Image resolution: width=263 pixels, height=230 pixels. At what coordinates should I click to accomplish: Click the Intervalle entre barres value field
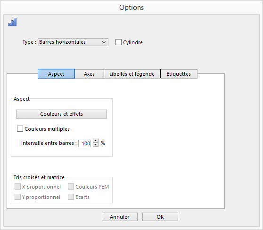point(85,143)
